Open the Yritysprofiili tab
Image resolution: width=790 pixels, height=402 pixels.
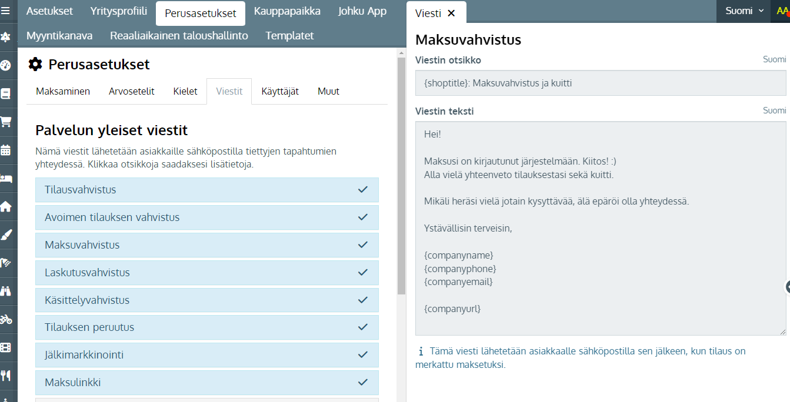pyautogui.click(x=119, y=11)
